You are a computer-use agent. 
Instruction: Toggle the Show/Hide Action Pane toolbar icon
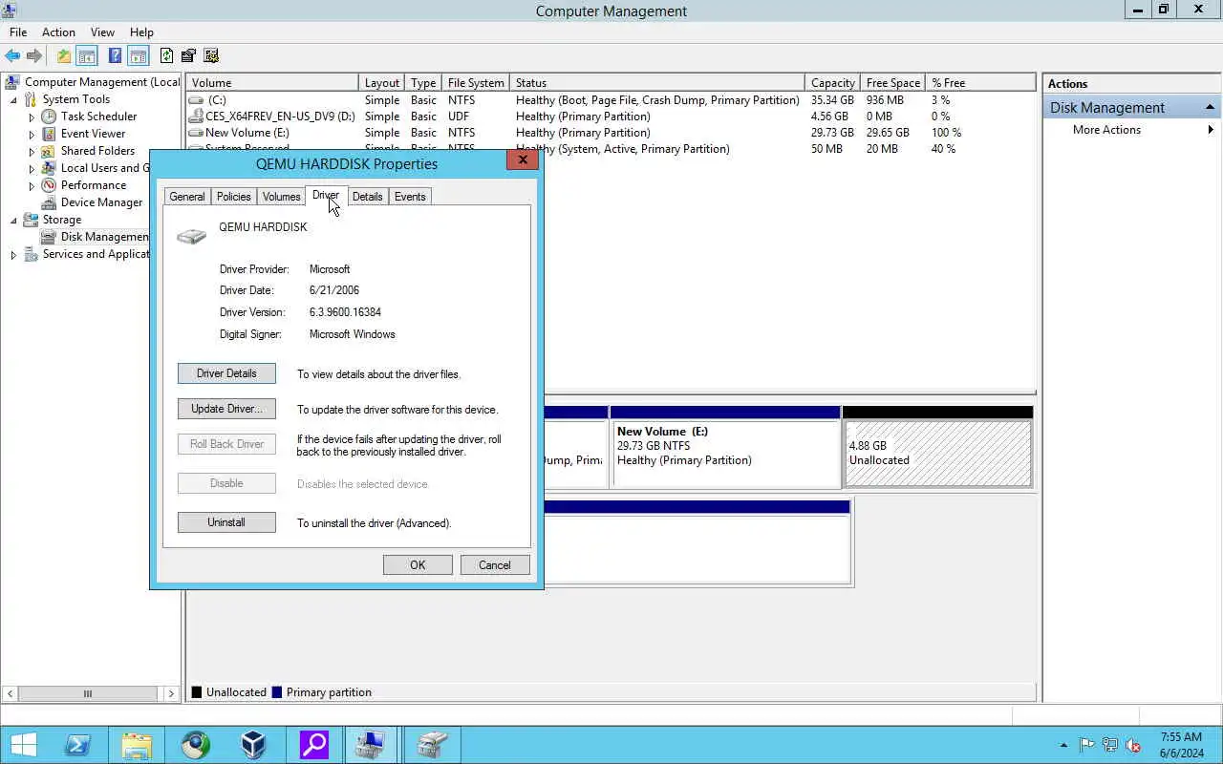[138, 56]
